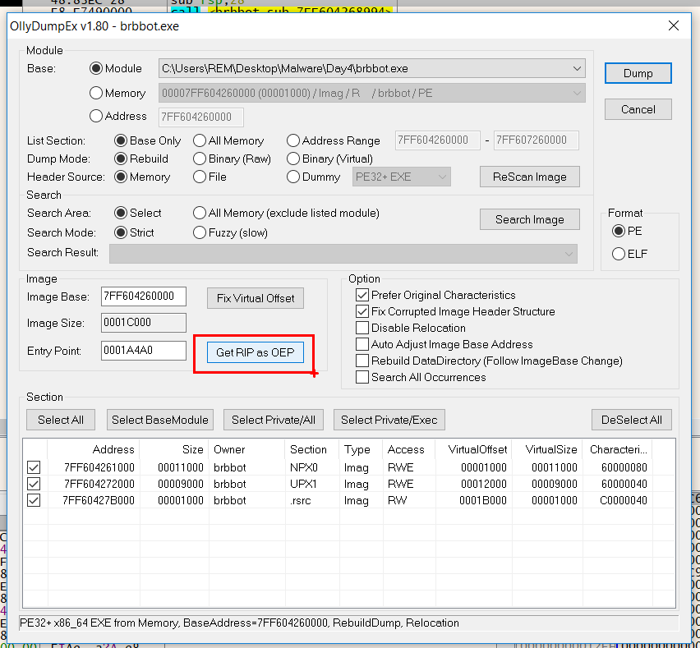Uncheck the UPX1 section row checkbox
700x648 pixels.
[34, 484]
